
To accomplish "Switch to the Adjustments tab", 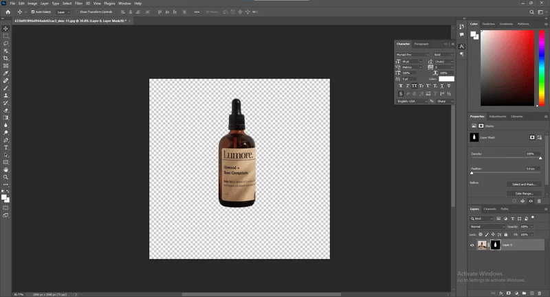I will click(x=497, y=117).
